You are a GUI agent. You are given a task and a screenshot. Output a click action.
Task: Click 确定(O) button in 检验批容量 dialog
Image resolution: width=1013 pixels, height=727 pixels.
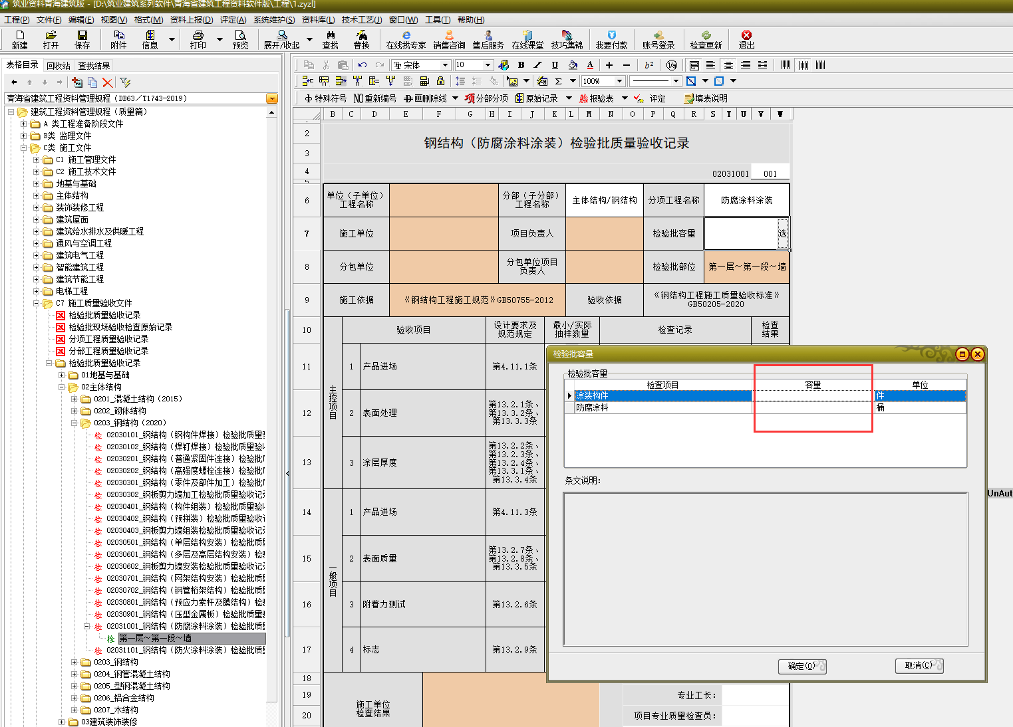[x=802, y=666]
